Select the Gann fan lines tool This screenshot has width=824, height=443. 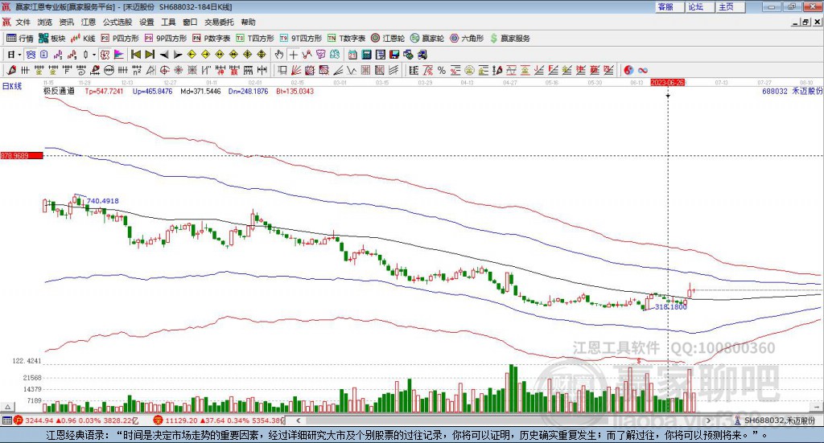(296, 70)
